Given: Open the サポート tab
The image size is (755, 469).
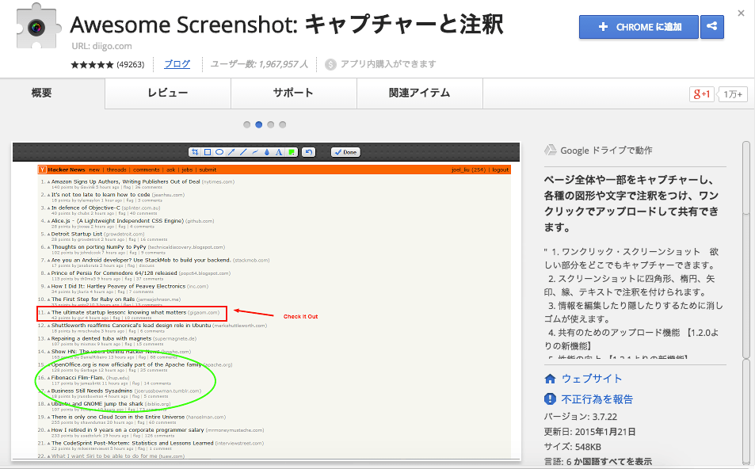Looking at the screenshot, I should 294,93.
